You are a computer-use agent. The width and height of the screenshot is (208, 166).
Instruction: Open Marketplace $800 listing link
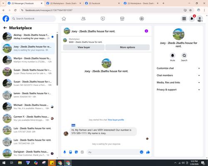pyautogui.click(x=86, y=42)
